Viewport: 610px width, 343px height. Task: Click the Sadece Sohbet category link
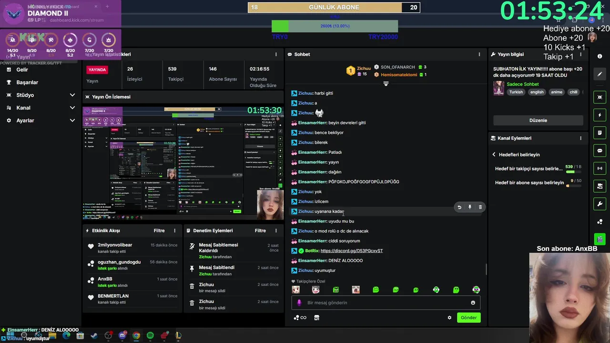[523, 84]
